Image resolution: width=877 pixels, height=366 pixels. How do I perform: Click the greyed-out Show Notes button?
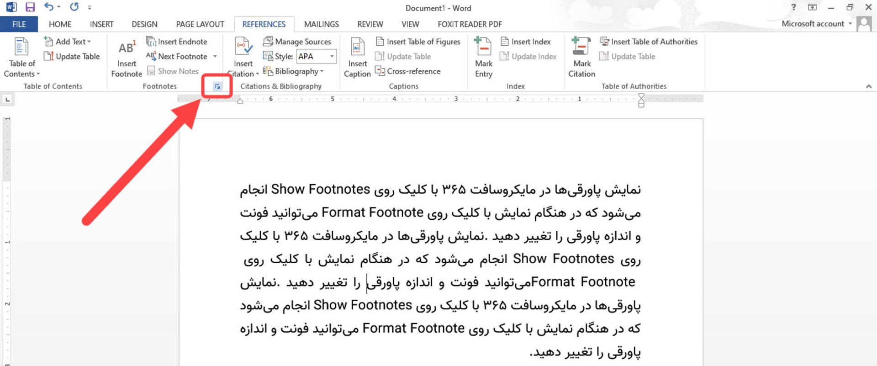point(173,71)
